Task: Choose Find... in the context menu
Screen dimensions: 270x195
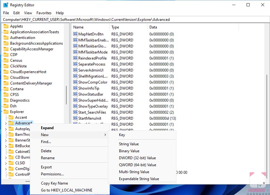Action: click(x=69, y=142)
